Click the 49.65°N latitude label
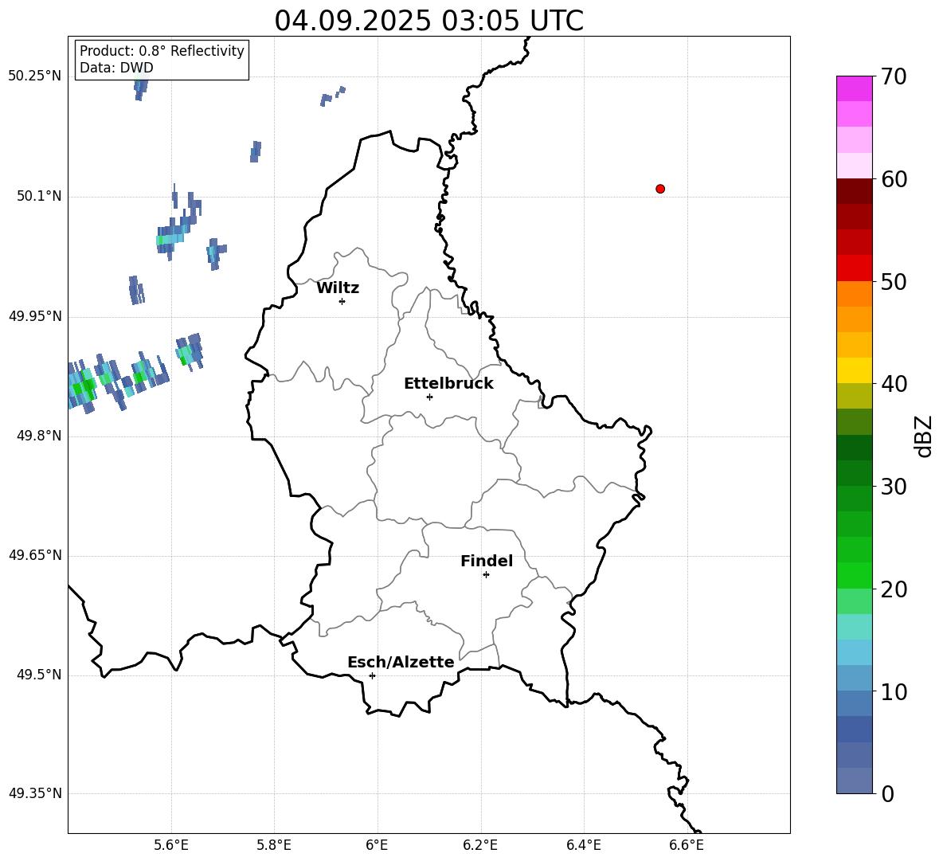The width and height of the screenshot is (943, 861). [x=35, y=555]
